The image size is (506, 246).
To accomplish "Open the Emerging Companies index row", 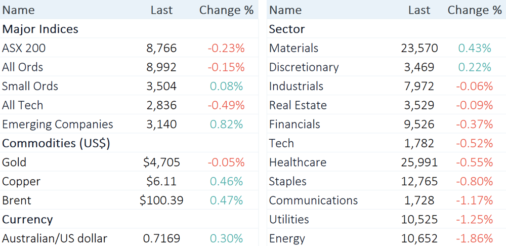I will tap(58, 125).
